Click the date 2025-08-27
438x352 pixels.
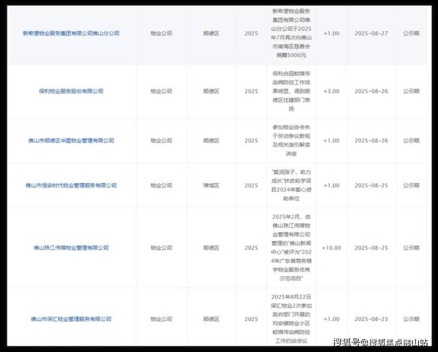pos(371,33)
